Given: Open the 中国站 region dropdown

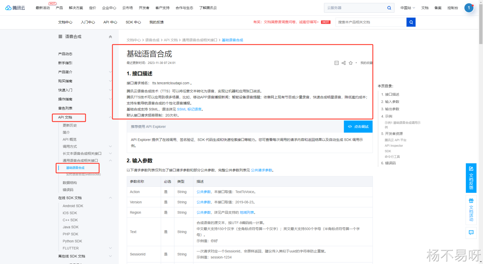Looking at the screenshot, I should click(x=408, y=8).
